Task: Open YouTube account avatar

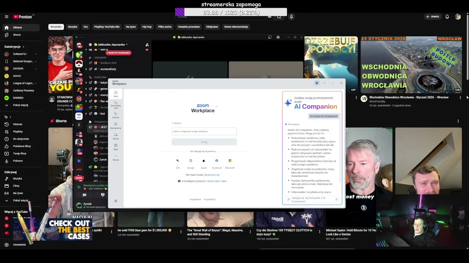Action: point(458,16)
